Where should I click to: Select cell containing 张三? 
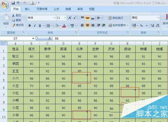(x=15, y=56)
